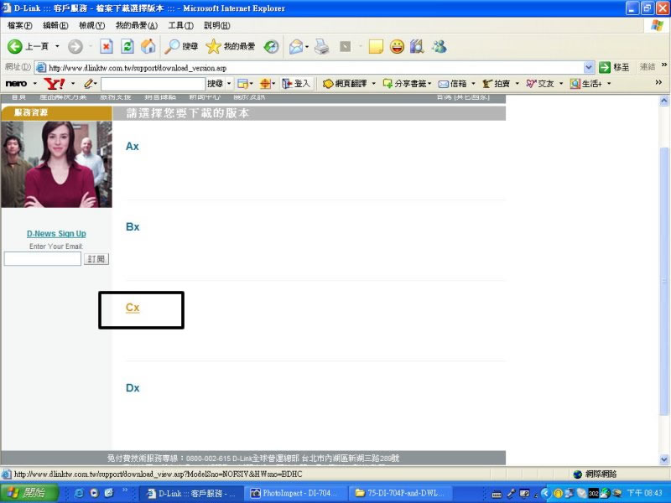Refresh the page with the green arrows icon
The width and height of the screenshot is (671, 503).
click(x=127, y=46)
